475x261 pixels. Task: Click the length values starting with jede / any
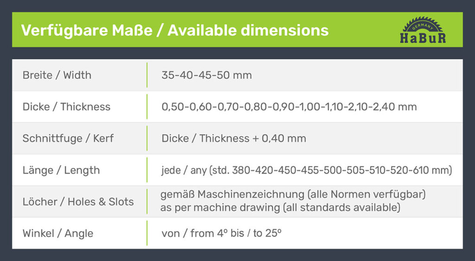[x=306, y=170]
